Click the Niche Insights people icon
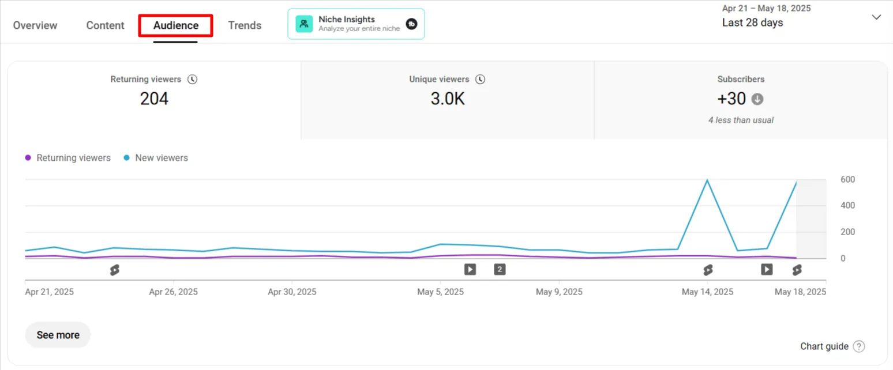893x370 pixels. click(x=303, y=24)
